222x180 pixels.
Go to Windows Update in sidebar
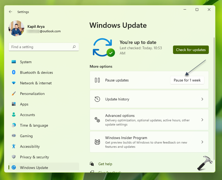[x=44, y=167]
